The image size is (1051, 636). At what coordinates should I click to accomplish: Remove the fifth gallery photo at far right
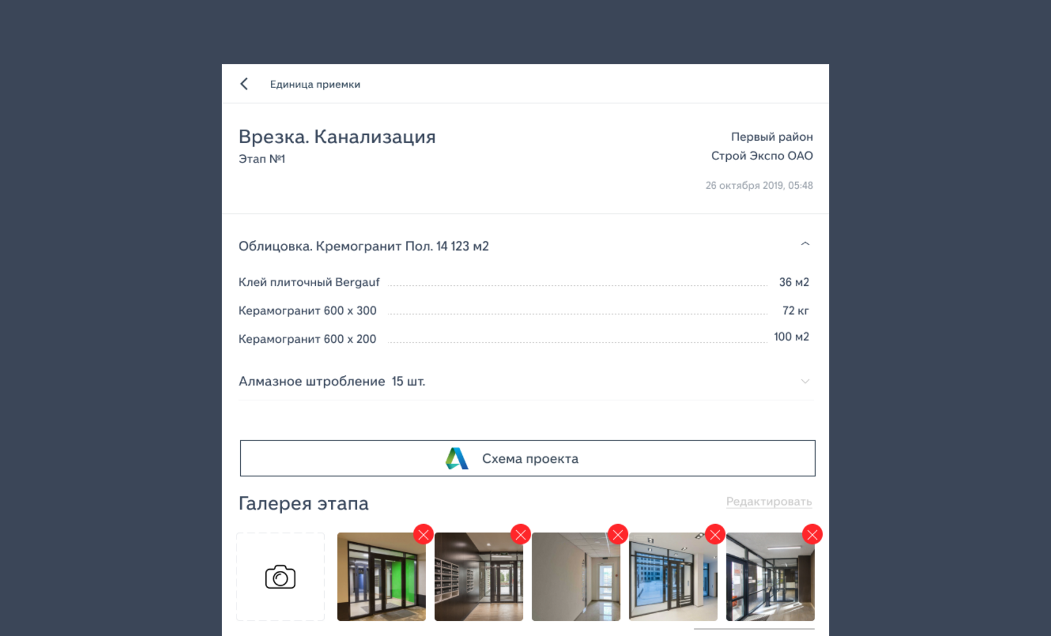pyautogui.click(x=812, y=534)
